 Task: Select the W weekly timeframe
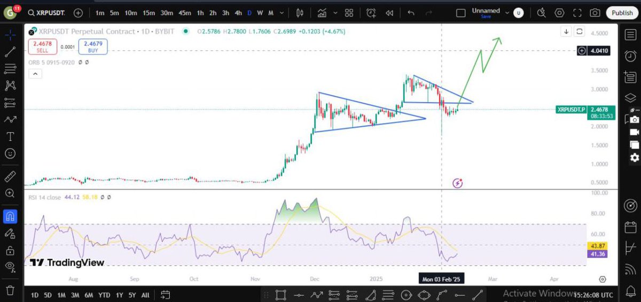click(x=260, y=13)
